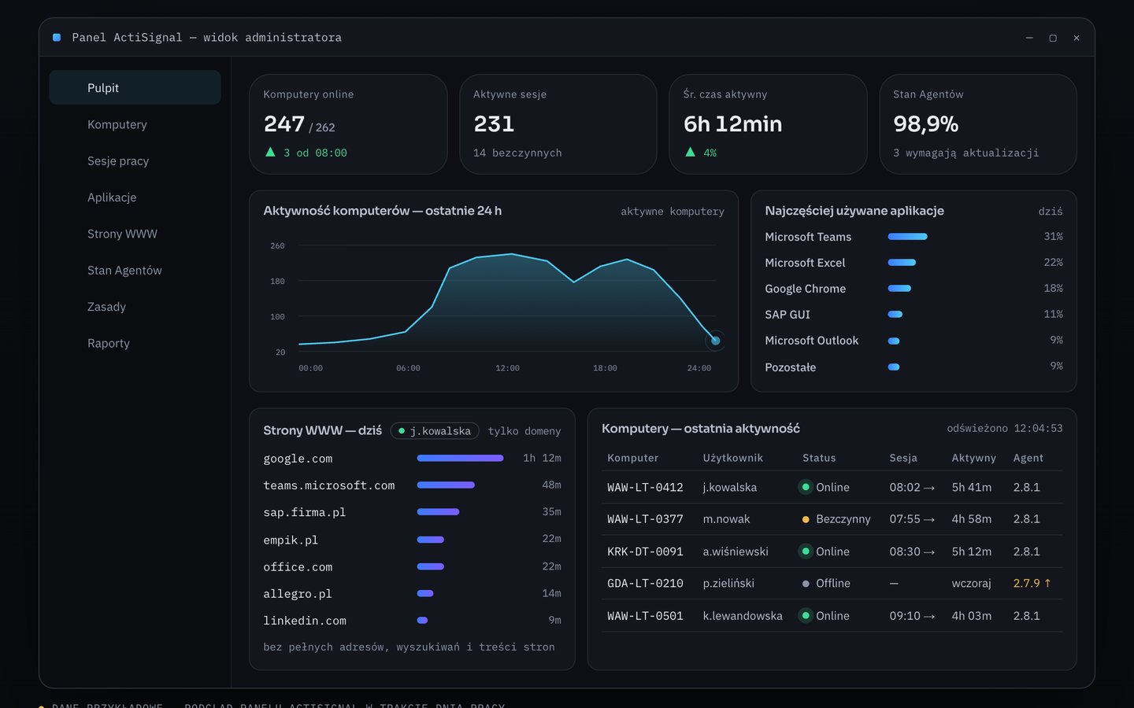Image resolution: width=1134 pixels, height=708 pixels.
Task: Select the endpoint marker on the activity chart
Action: point(715,341)
